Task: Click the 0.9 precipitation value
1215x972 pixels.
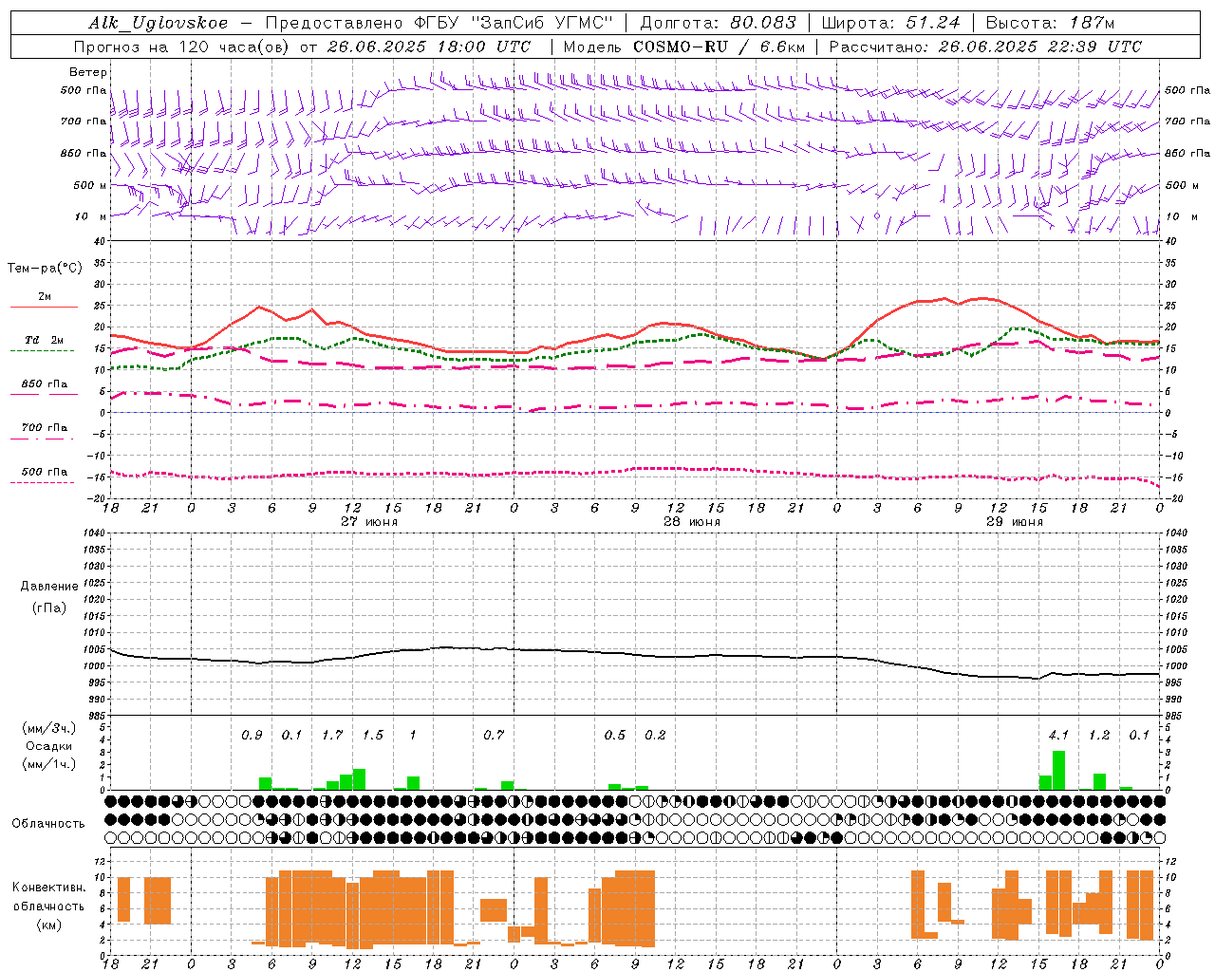Action: click(x=252, y=736)
